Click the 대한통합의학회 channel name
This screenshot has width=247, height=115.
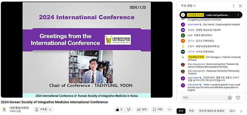(19, 108)
